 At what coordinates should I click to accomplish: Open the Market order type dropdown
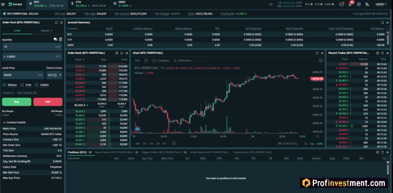[x=47, y=31]
